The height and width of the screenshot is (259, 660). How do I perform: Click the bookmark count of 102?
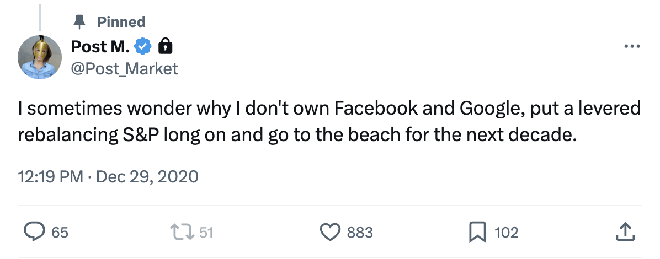point(506,233)
